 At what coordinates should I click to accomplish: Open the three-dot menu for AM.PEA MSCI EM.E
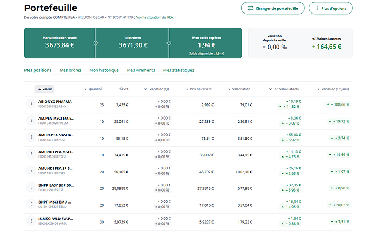pyautogui.click(x=31, y=121)
